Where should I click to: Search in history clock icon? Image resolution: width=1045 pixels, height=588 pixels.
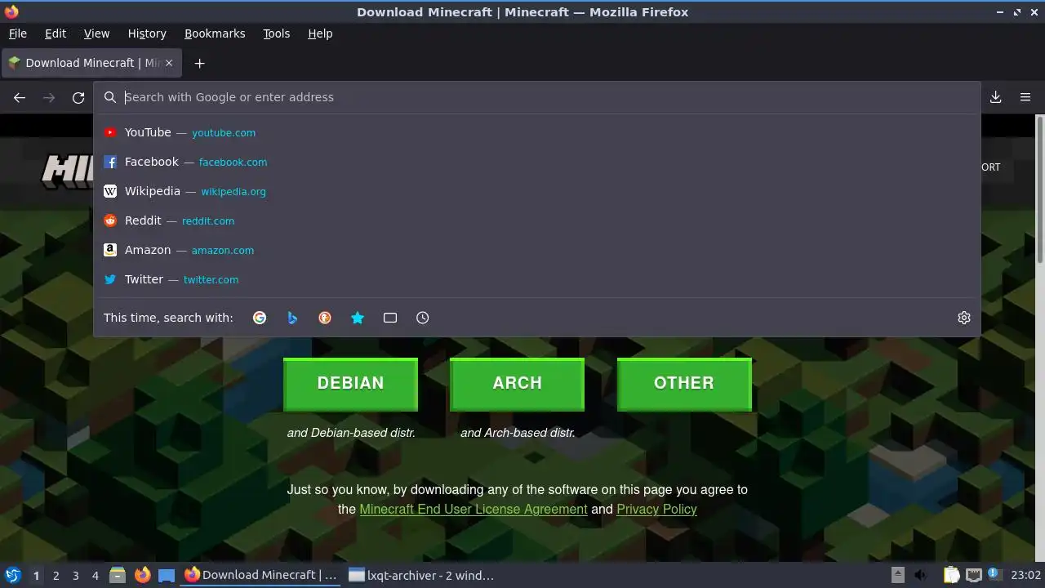click(x=423, y=318)
